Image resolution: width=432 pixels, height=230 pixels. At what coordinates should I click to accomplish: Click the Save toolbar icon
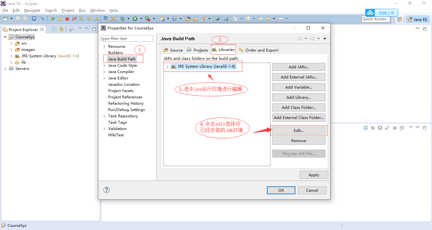18,19
